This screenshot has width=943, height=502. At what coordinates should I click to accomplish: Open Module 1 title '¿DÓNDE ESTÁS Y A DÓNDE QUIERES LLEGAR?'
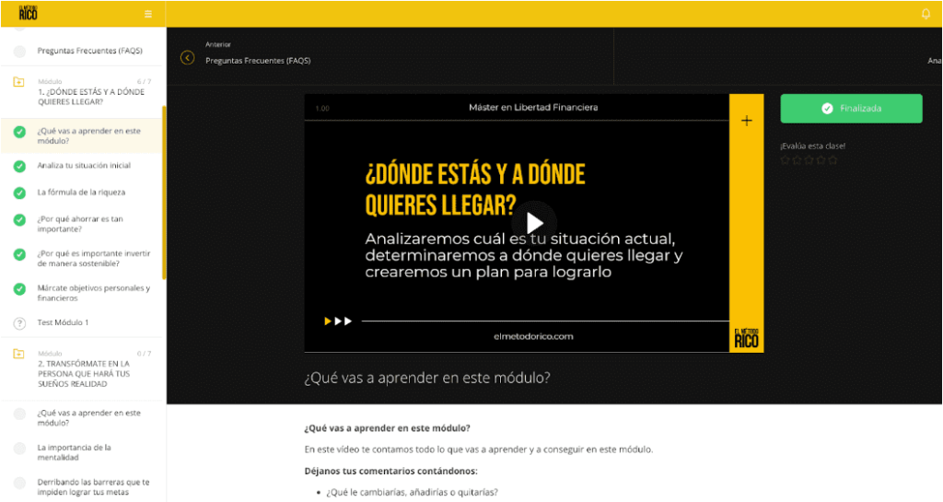coord(91,97)
